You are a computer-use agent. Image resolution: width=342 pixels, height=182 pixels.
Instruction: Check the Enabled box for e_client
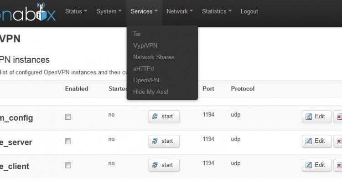68,166
